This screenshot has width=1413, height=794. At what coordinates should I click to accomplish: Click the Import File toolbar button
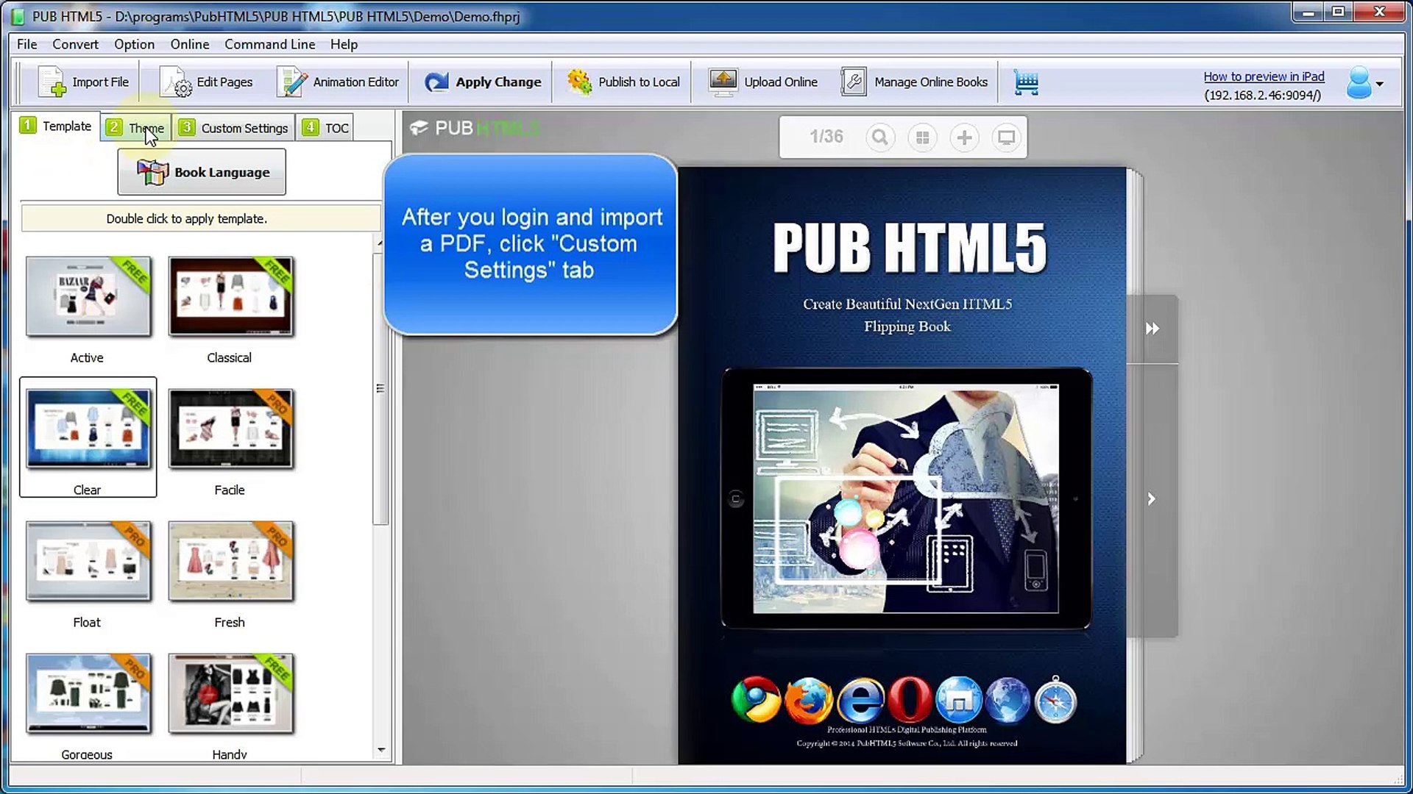coord(83,82)
